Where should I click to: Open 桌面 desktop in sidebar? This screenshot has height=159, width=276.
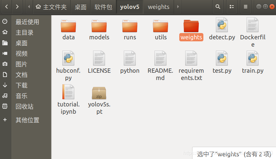pyautogui.click(x=21, y=43)
